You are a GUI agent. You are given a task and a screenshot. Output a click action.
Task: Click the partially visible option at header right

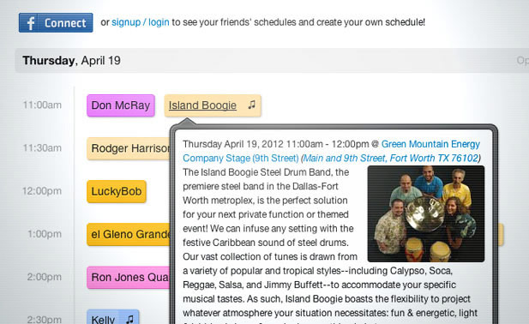523,60
